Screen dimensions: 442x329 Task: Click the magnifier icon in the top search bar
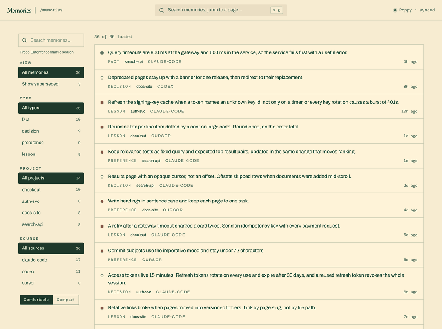(x=161, y=10)
